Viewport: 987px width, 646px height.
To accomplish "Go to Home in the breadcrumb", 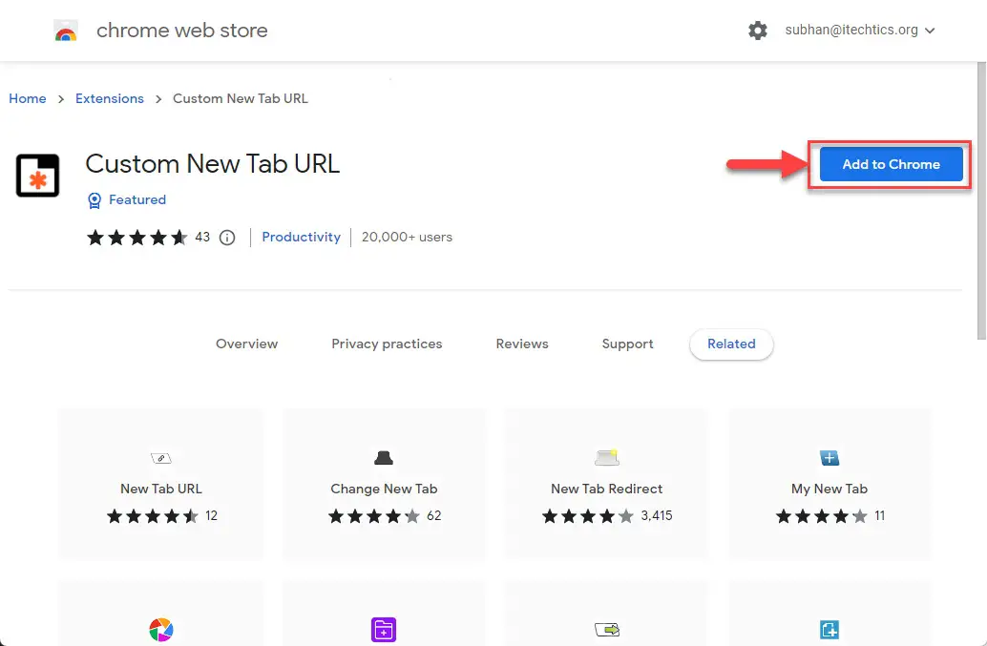I will 28,98.
